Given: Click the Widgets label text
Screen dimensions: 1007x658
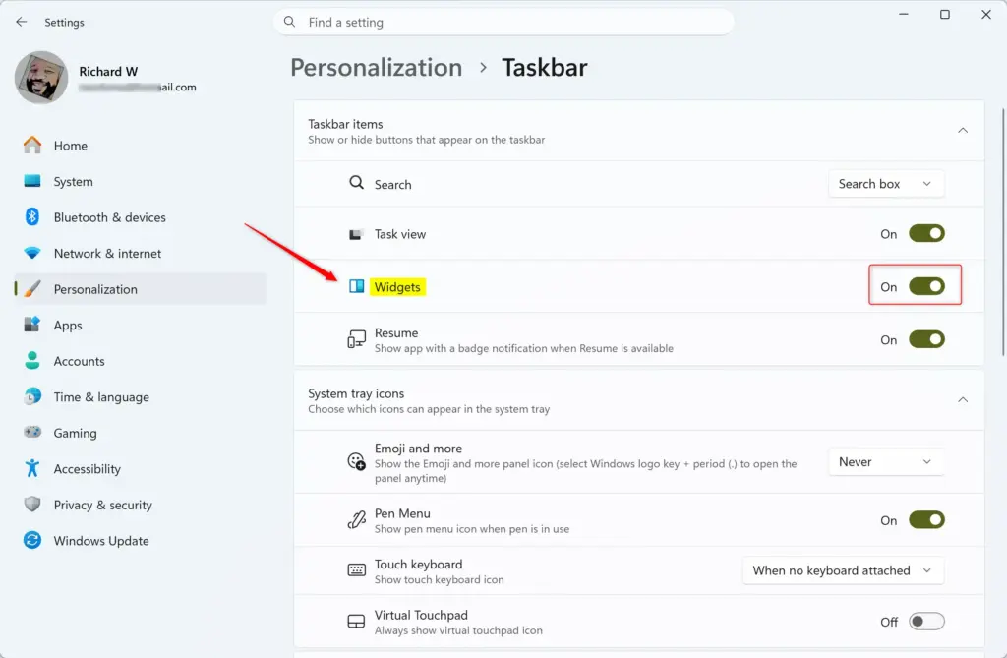Looking at the screenshot, I should point(397,287).
